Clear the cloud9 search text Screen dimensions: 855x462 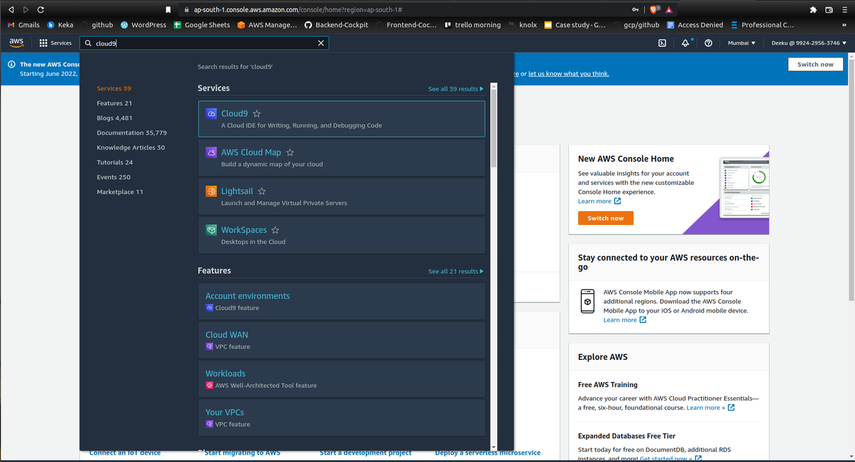pos(321,43)
